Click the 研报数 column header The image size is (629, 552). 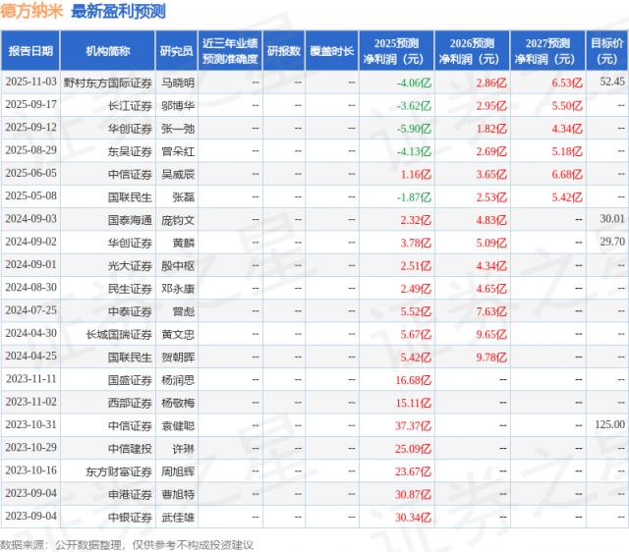click(283, 50)
